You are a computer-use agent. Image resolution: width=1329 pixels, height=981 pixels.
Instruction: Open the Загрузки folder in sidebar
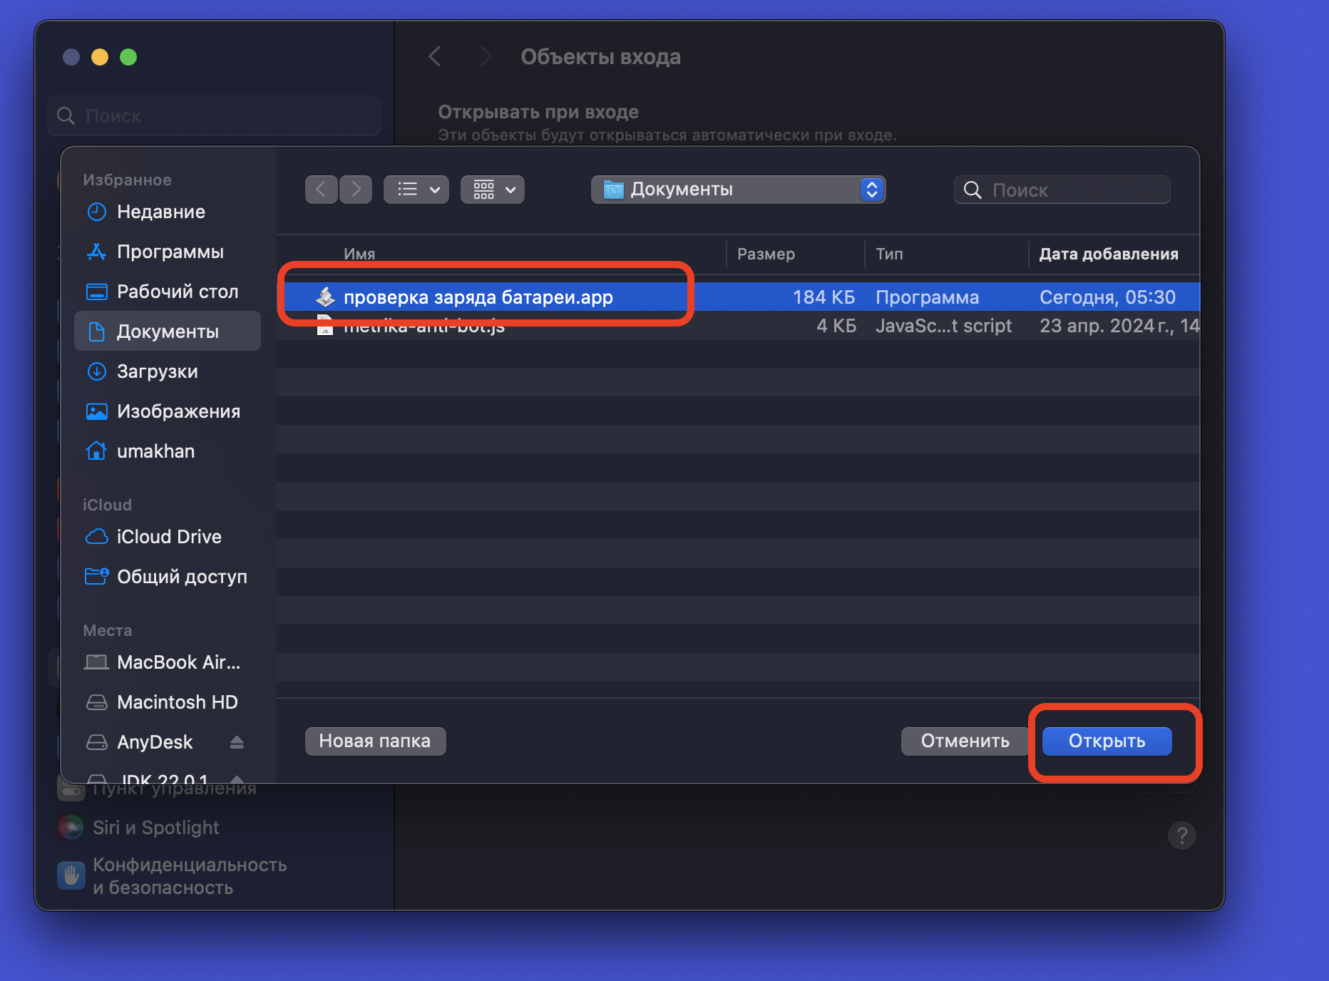157,371
